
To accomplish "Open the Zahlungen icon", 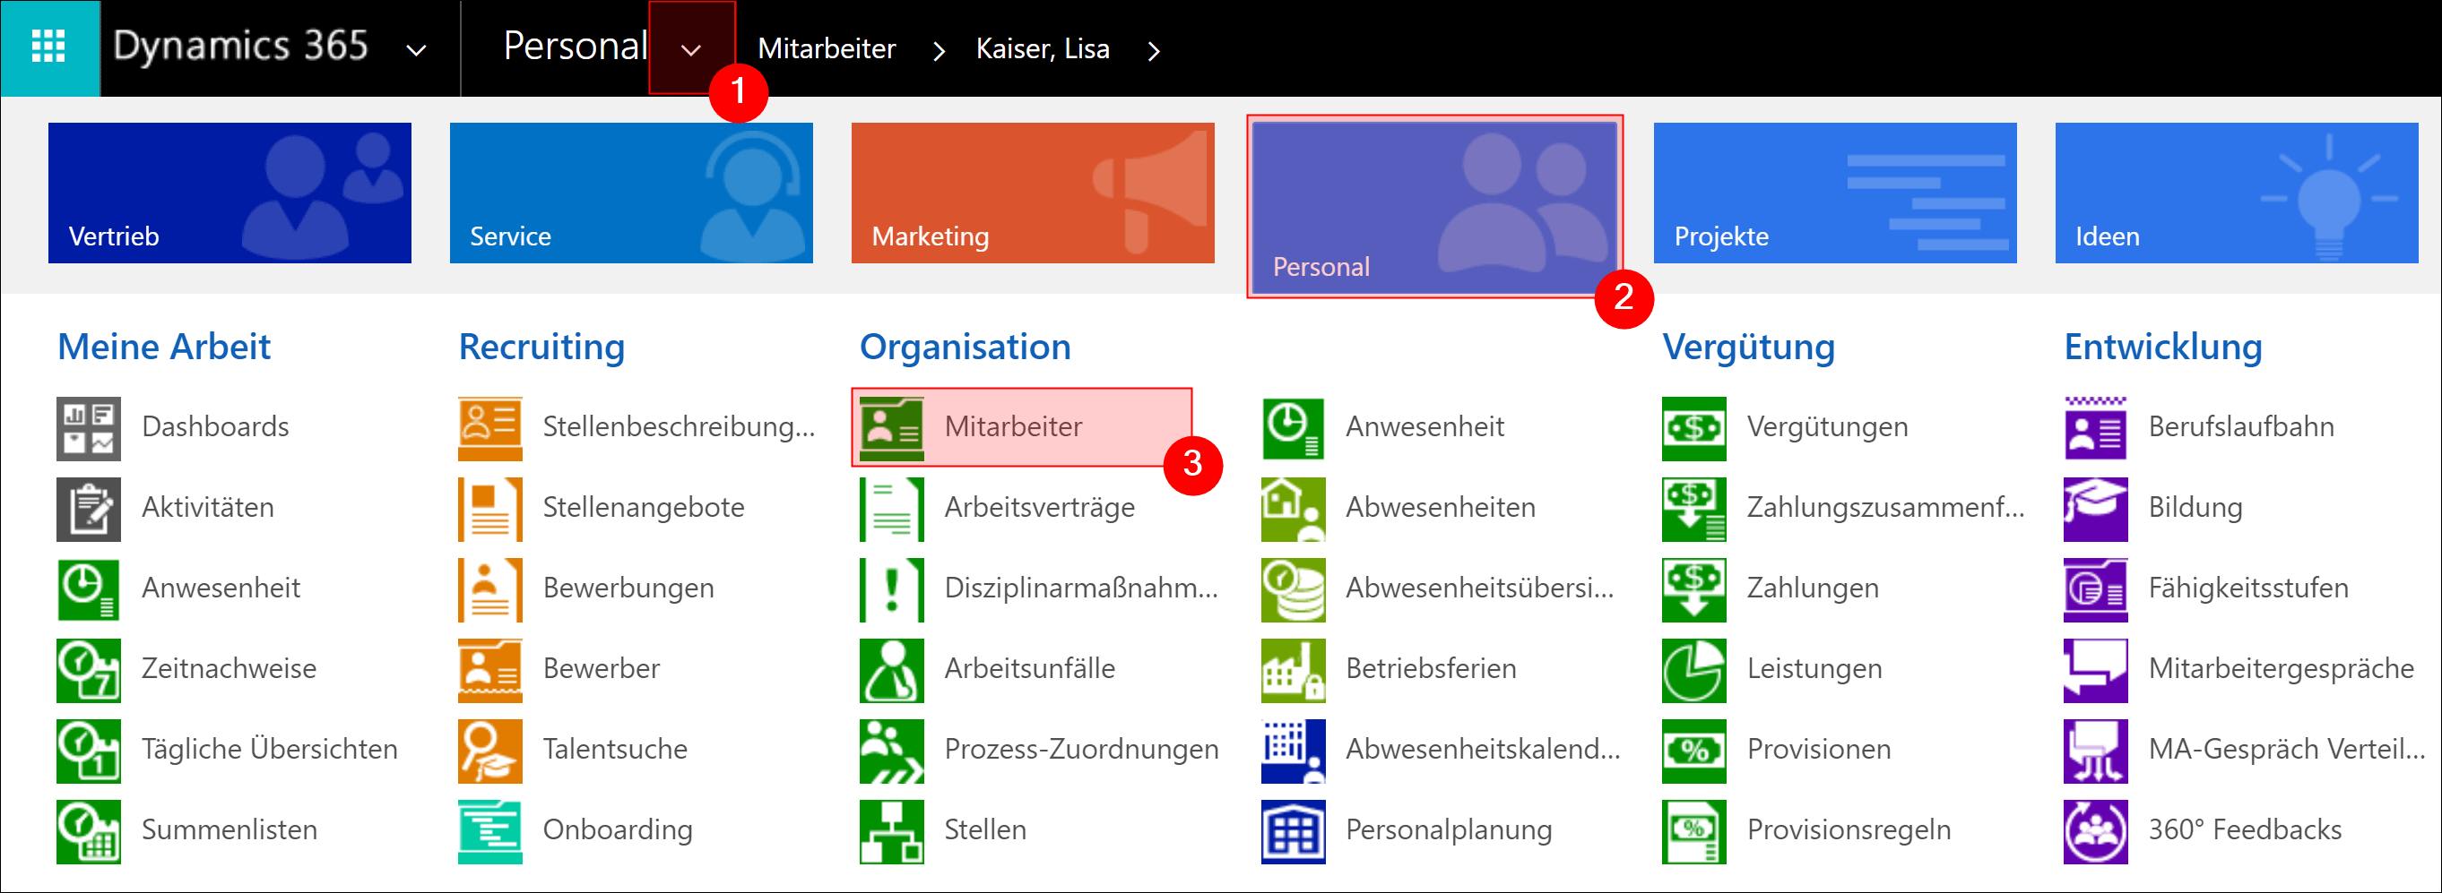I will pos(1694,589).
